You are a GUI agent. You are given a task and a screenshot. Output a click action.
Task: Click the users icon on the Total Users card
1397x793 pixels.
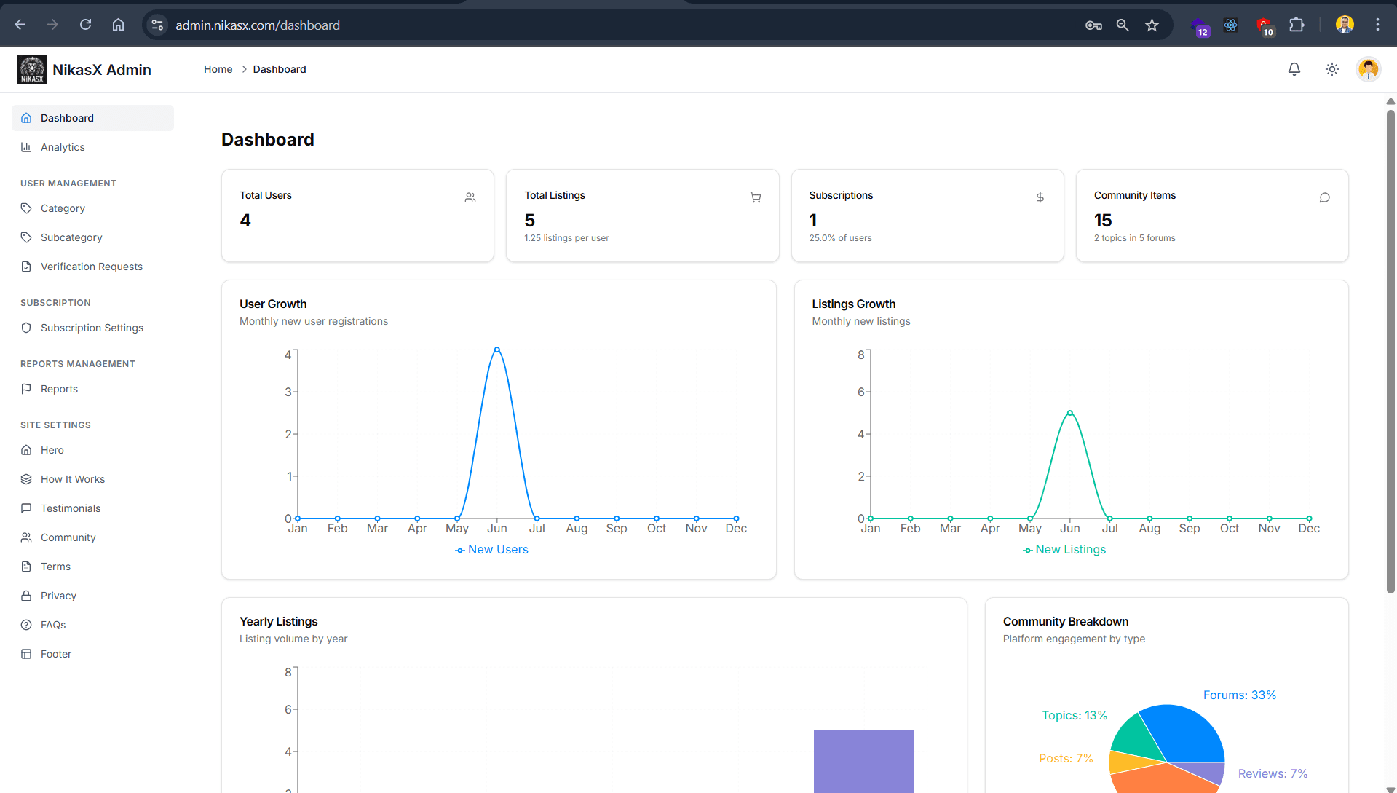coord(470,197)
